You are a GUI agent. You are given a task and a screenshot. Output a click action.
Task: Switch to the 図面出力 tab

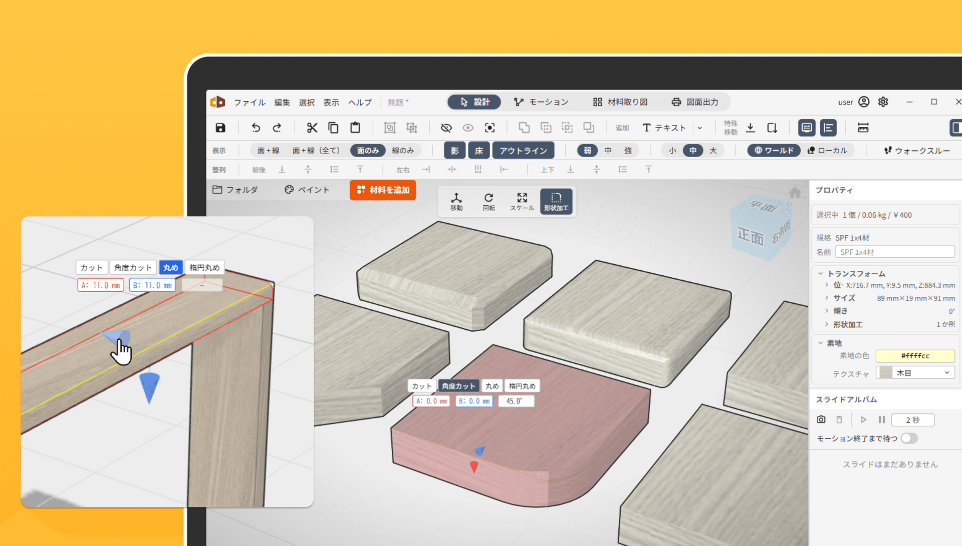(x=695, y=102)
